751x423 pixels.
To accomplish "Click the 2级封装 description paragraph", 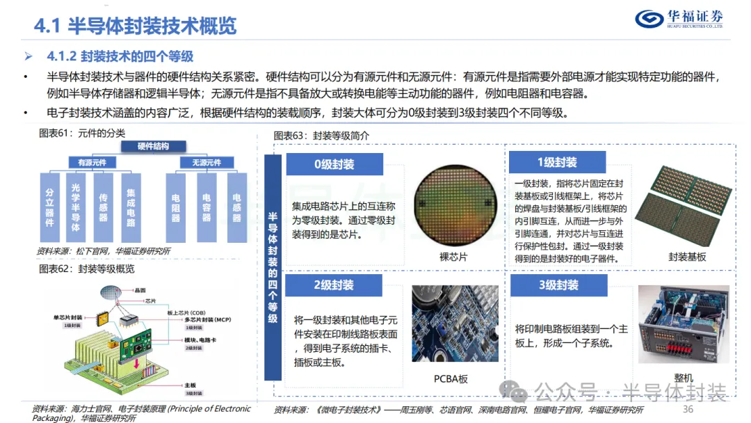I will coord(346,341).
